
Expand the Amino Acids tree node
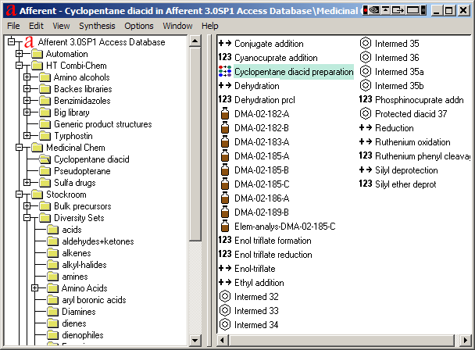click(x=35, y=288)
